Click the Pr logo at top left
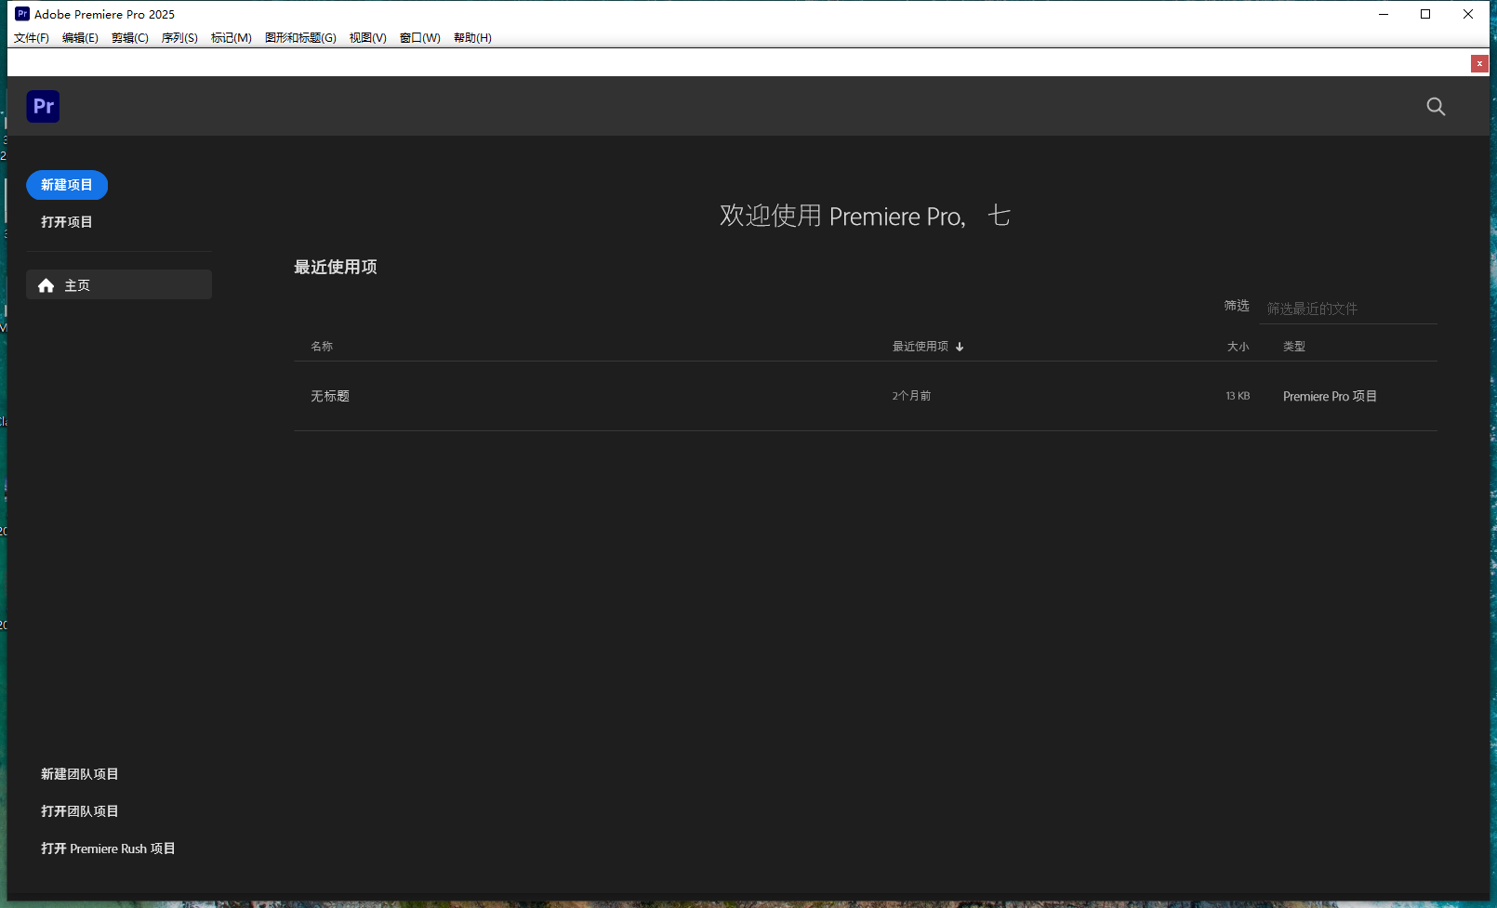This screenshot has width=1497, height=908. 42,106
